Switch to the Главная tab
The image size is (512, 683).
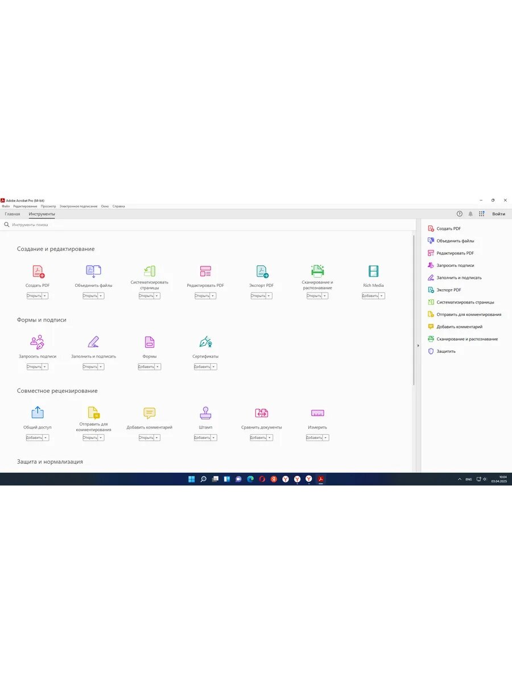click(13, 214)
